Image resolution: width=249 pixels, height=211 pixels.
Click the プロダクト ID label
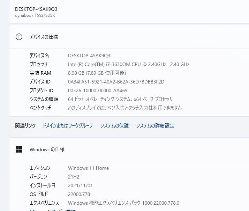(41, 90)
